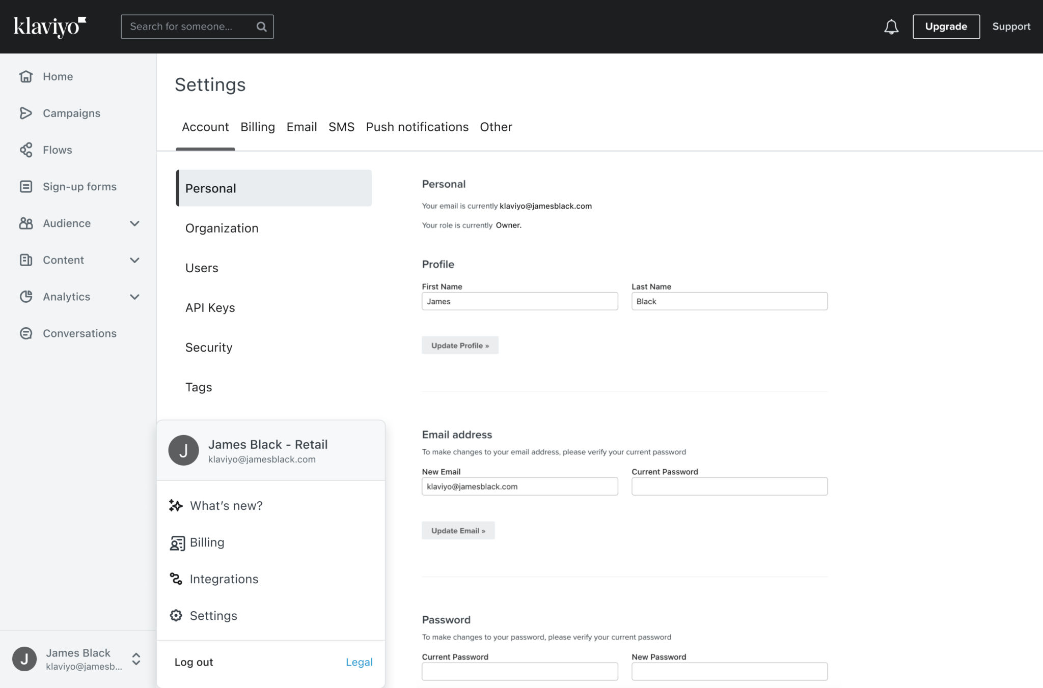Screen dimensions: 1043x688
Task: Click the Update Profile button
Action: pos(460,345)
